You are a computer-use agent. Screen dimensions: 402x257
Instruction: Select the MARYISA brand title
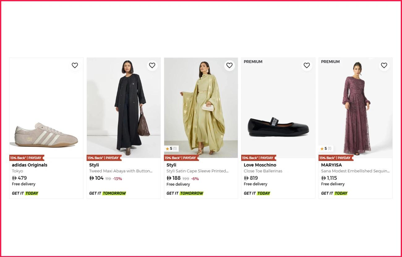tap(331, 165)
